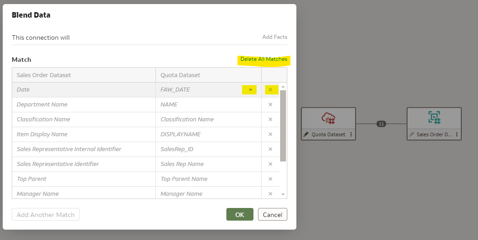
Task: Click the match list scrollbar thumb
Action: click(283, 126)
